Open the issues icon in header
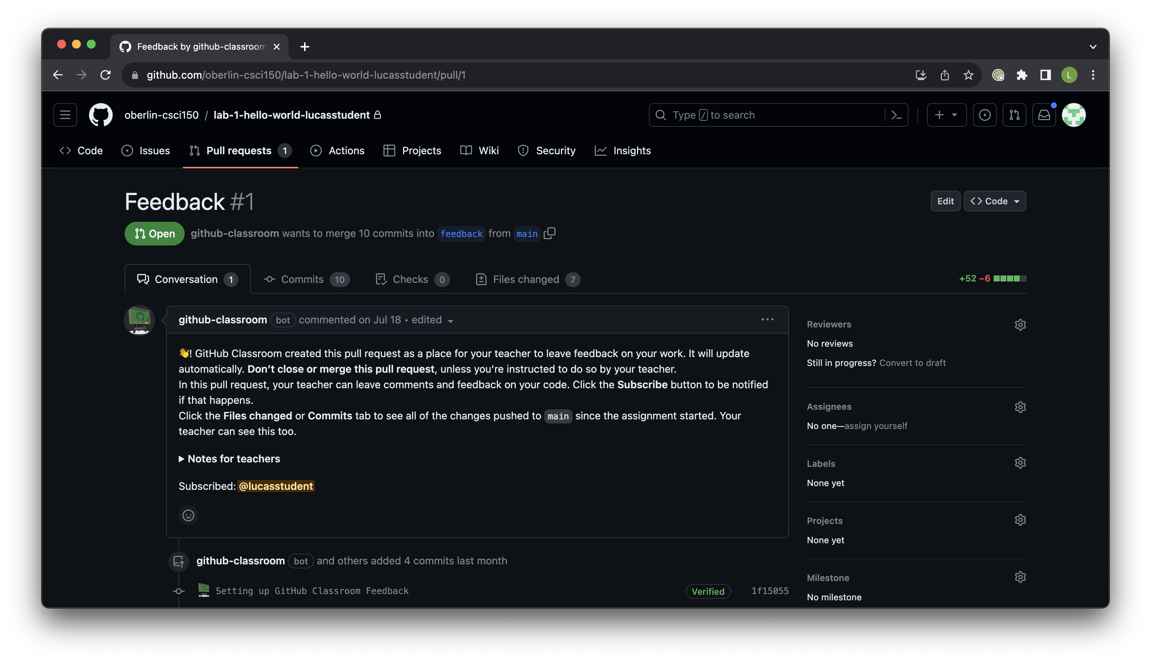1151x663 pixels. pyautogui.click(x=985, y=115)
